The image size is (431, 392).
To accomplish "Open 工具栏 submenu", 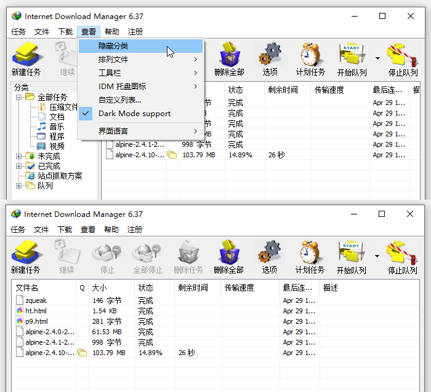I will (x=141, y=73).
